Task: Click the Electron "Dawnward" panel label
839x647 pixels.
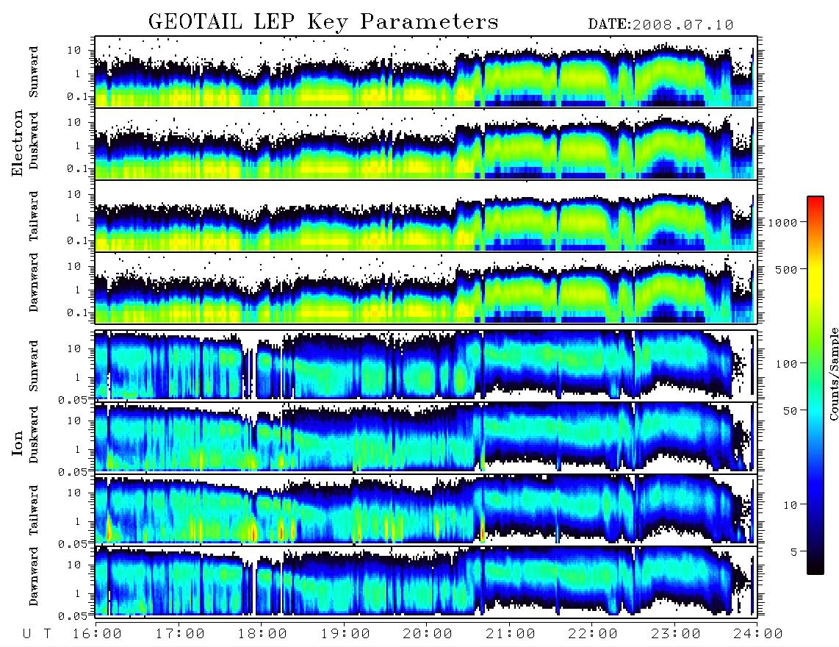Action: [x=34, y=282]
